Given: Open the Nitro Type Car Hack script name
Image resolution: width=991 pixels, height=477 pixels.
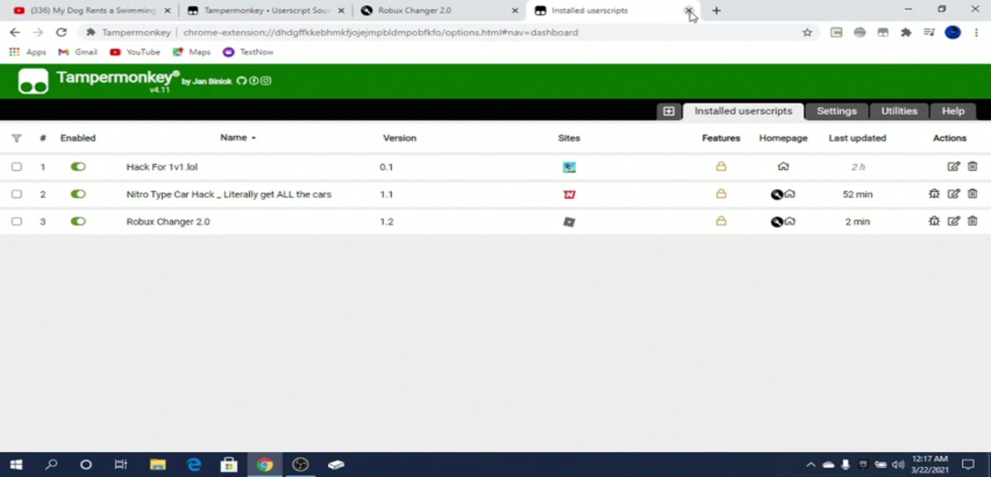Looking at the screenshot, I should 229,194.
